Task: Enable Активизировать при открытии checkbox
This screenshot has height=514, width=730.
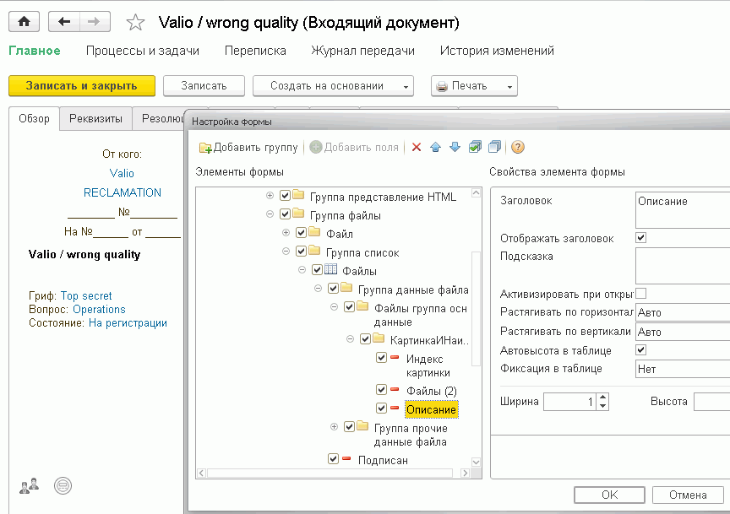Action: [x=641, y=294]
